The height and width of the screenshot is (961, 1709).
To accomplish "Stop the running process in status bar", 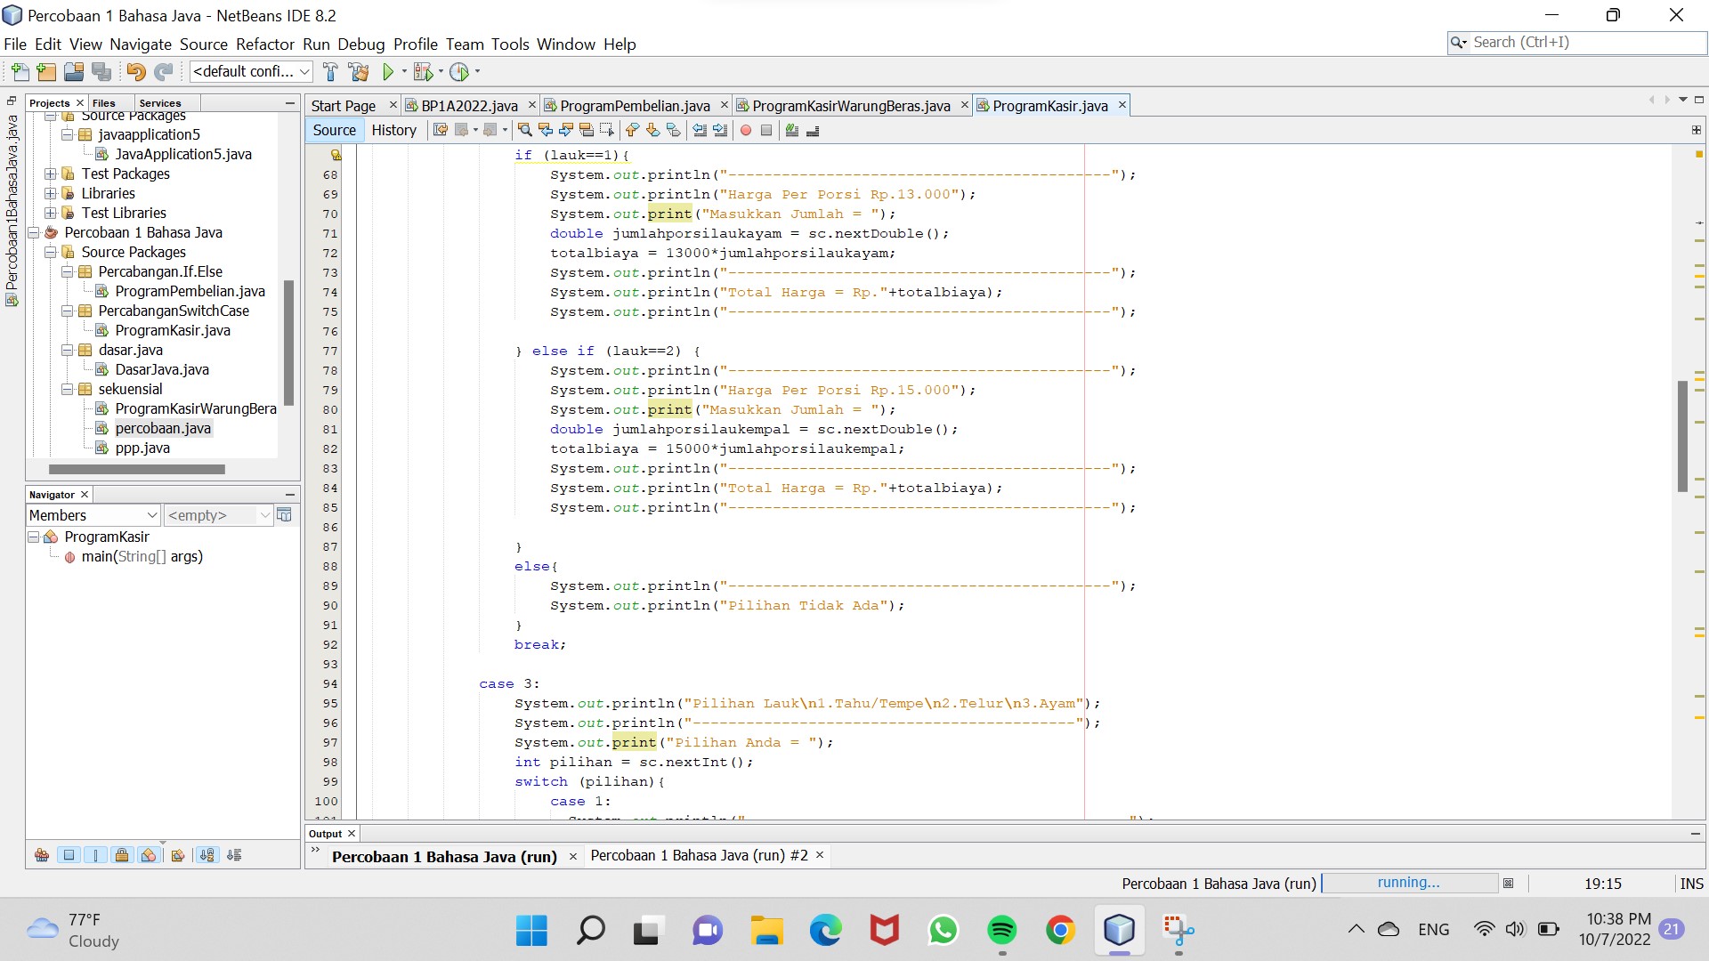I will [1508, 884].
